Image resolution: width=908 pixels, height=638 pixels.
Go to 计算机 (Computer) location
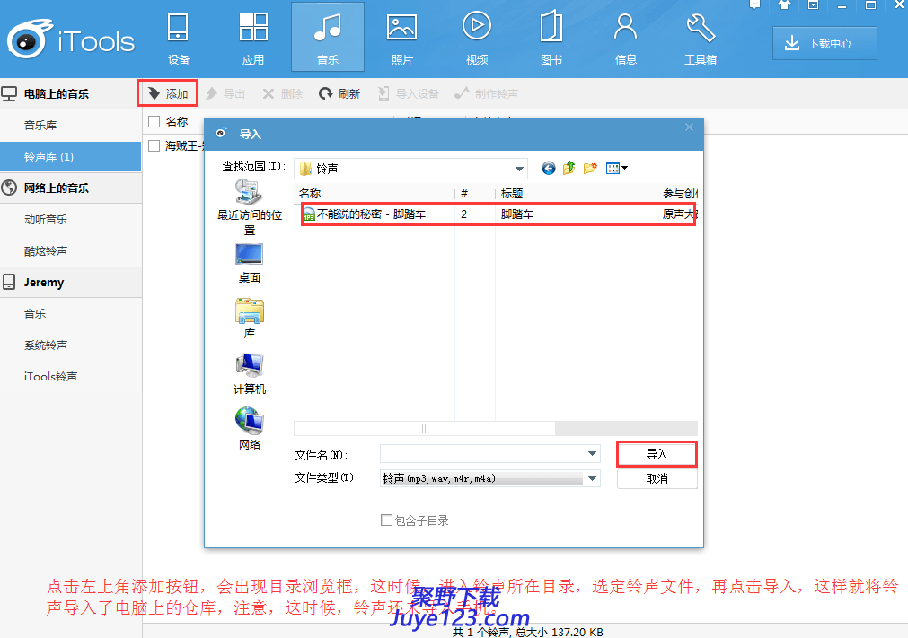point(250,374)
